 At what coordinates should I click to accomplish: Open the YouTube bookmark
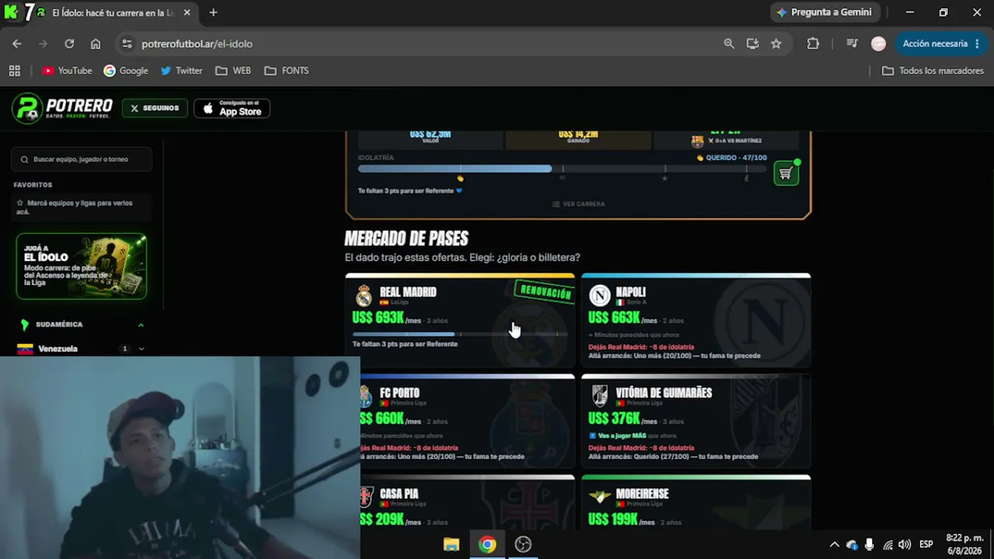pyautogui.click(x=67, y=71)
